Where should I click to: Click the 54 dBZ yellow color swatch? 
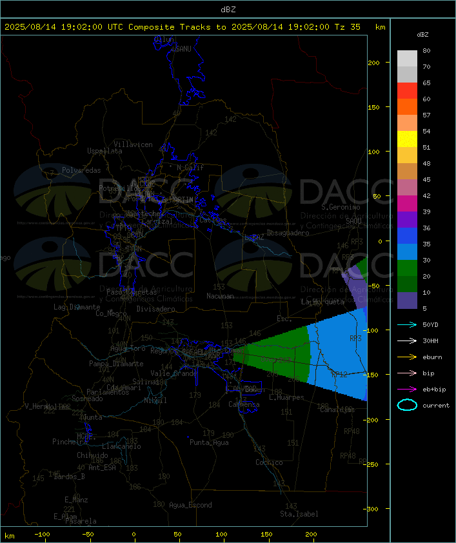(407, 139)
